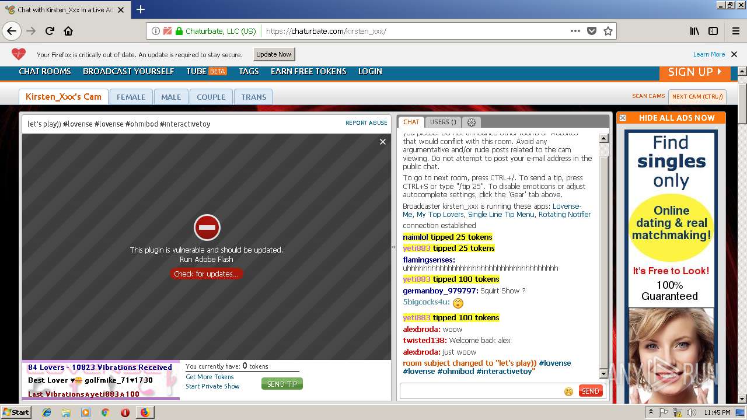Viewport: 747px width, 420px height.
Task: Open Firefox taskbar icon
Action: pos(145,412)
